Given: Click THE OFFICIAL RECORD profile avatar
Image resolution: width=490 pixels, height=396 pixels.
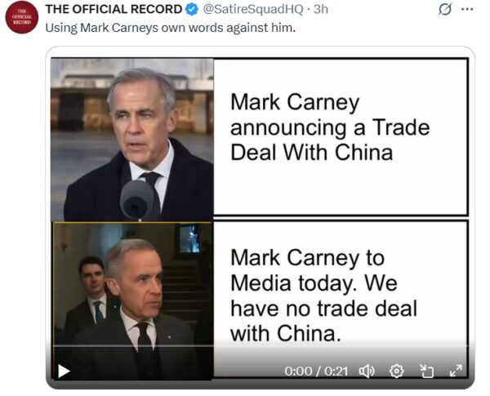Looking at the screenshot, I should [x=22, y=17].
